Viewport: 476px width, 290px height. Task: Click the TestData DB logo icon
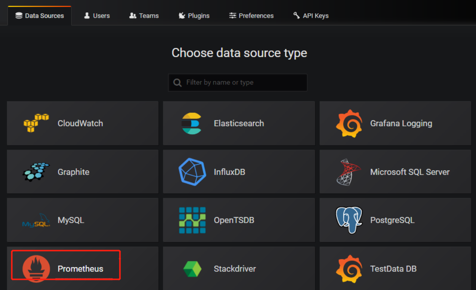tap(349, 269)
